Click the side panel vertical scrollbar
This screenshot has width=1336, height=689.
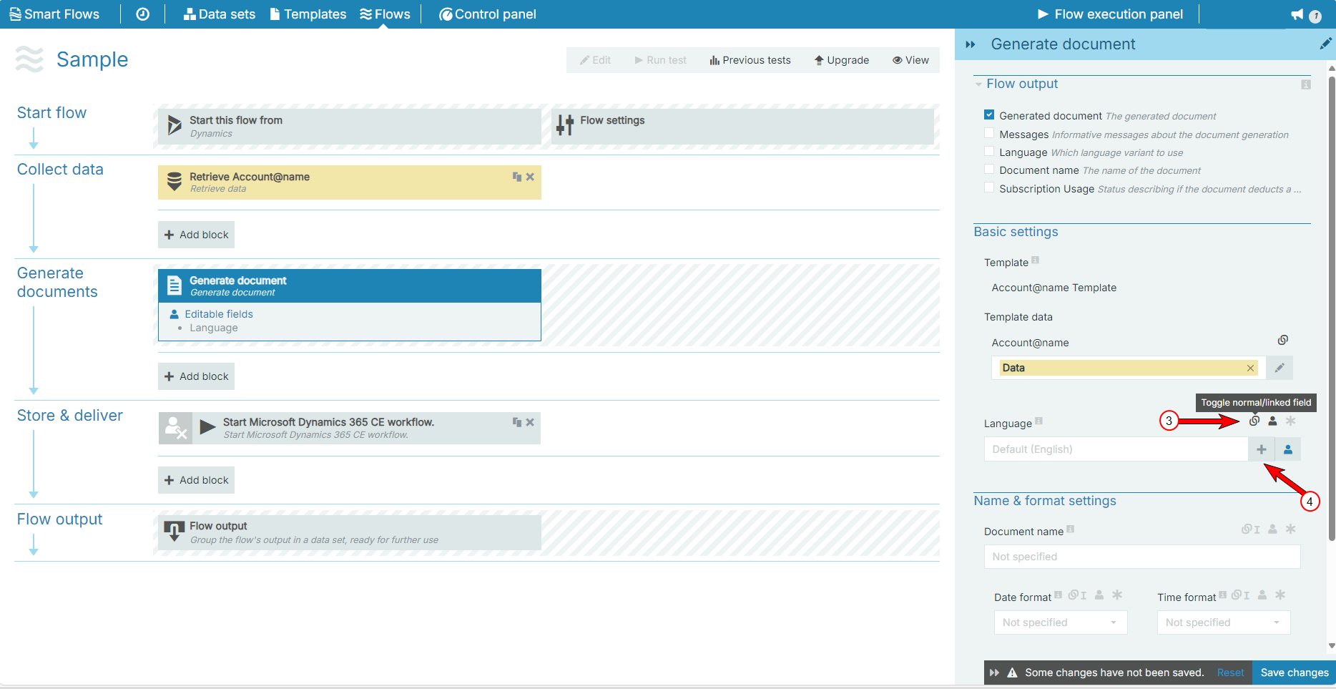(1332, 308)
